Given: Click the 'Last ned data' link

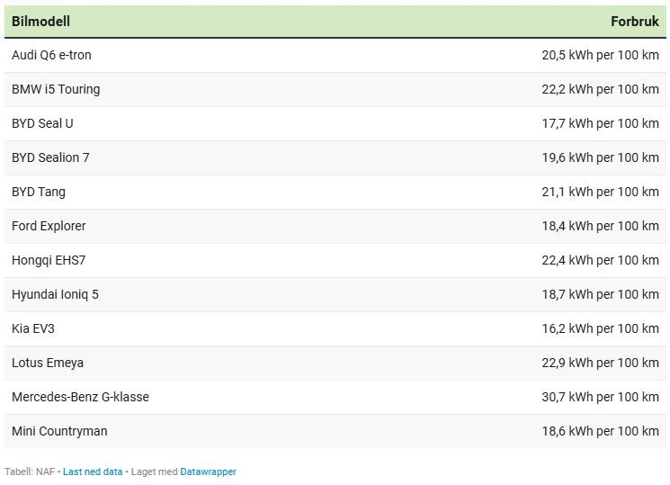Looking at the screenshot, I should click(93, 472).
